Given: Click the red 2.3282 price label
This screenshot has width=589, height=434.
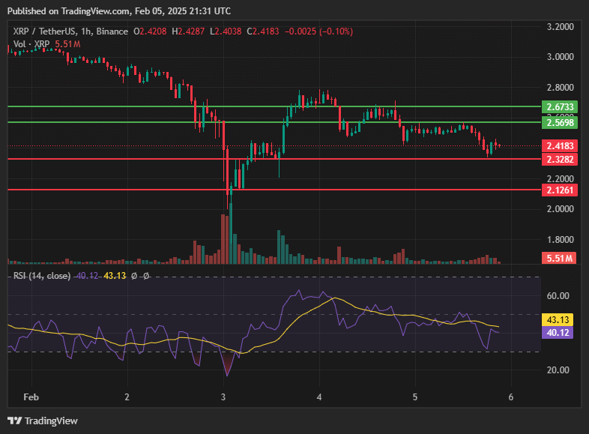Looking at the screenshot, I should point(560,159).
